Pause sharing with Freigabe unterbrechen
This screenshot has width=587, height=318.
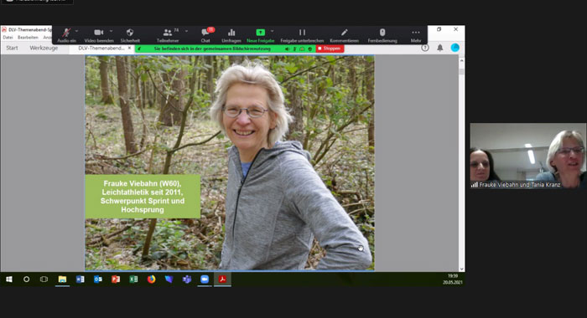pos(302,35)
